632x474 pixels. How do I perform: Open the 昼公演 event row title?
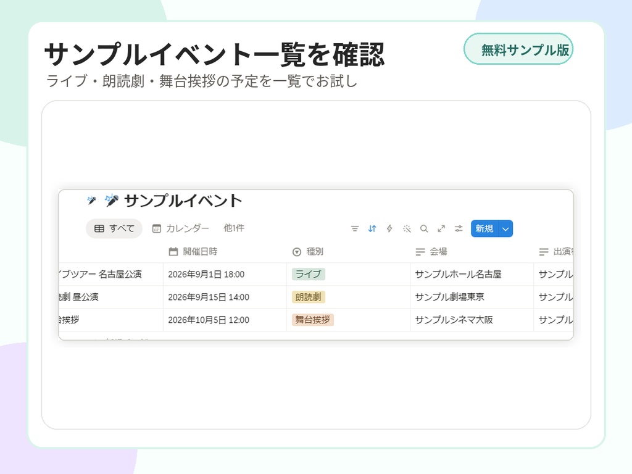pyautogui.click(x=79, y=297)
